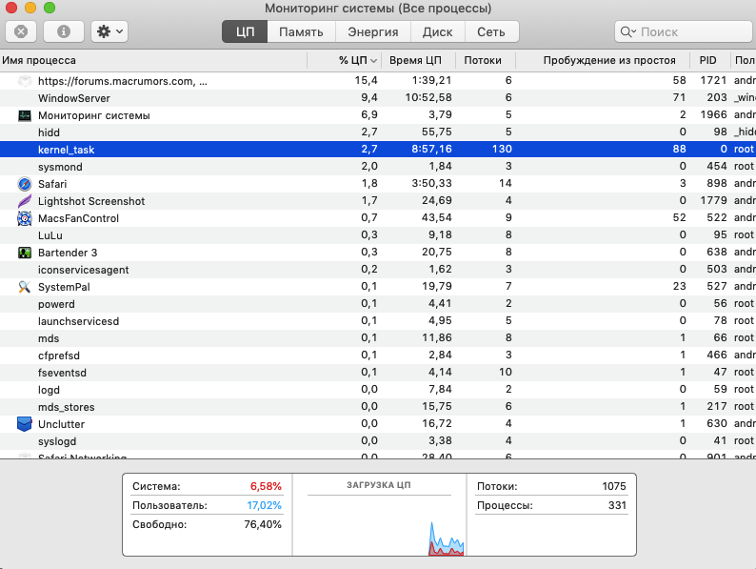This screenshot has height=569, width=756.
Task: Select the logd process row
Action: pos(378,390)
